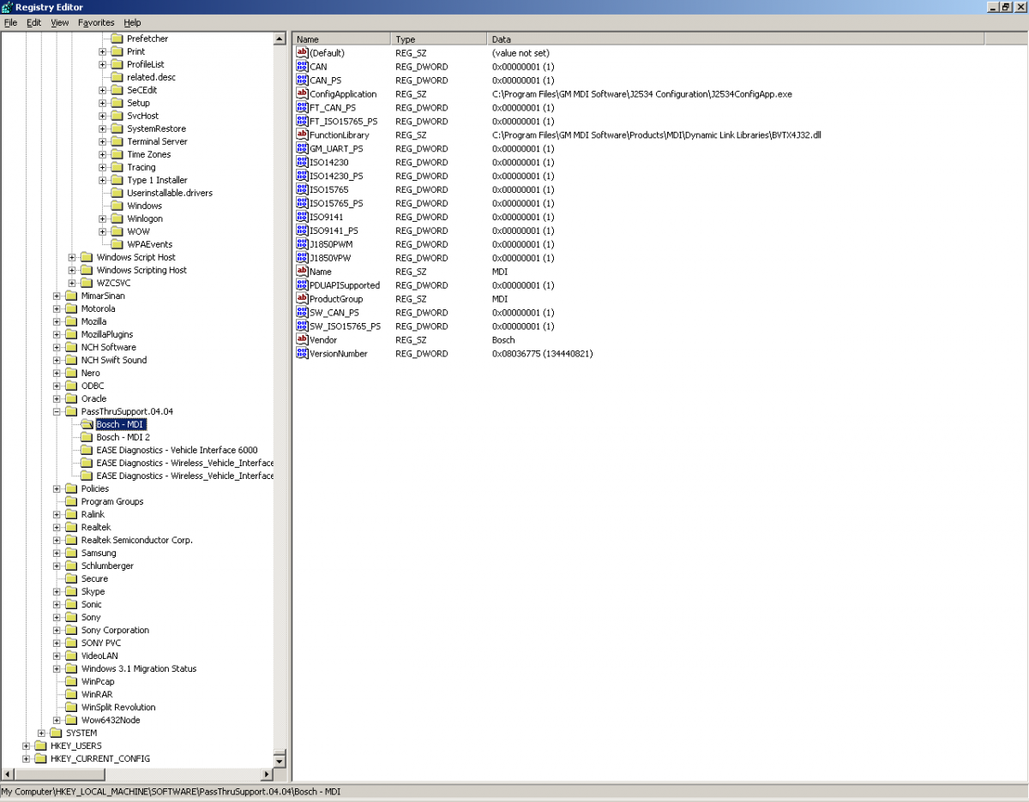Expand the SYSTEM key
Viewport: 1029px width, 802px height.
pyautogui.click(x=41, y=733)
